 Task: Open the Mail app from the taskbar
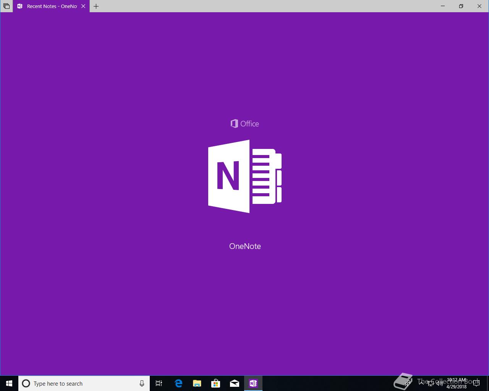click(235, 383)
